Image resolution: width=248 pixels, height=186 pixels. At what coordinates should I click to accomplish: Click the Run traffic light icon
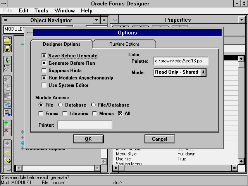(x=7, y=60)
